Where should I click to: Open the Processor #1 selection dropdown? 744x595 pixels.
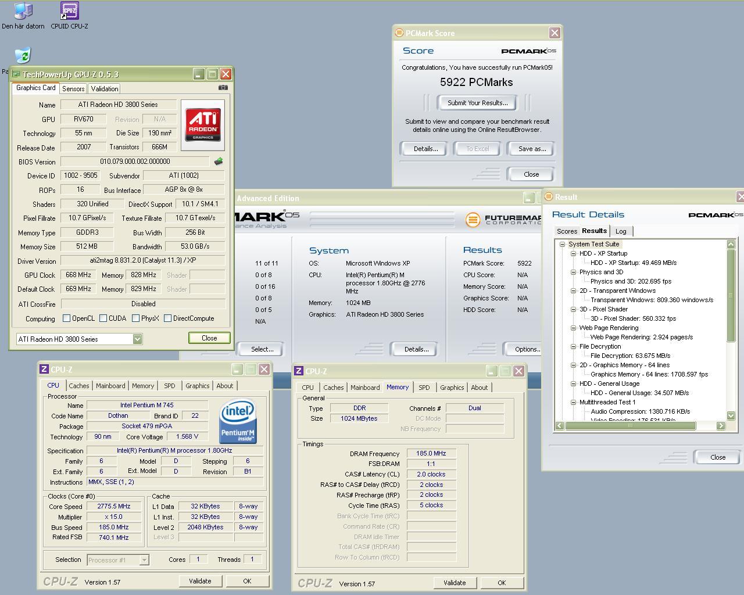point(144,560)
